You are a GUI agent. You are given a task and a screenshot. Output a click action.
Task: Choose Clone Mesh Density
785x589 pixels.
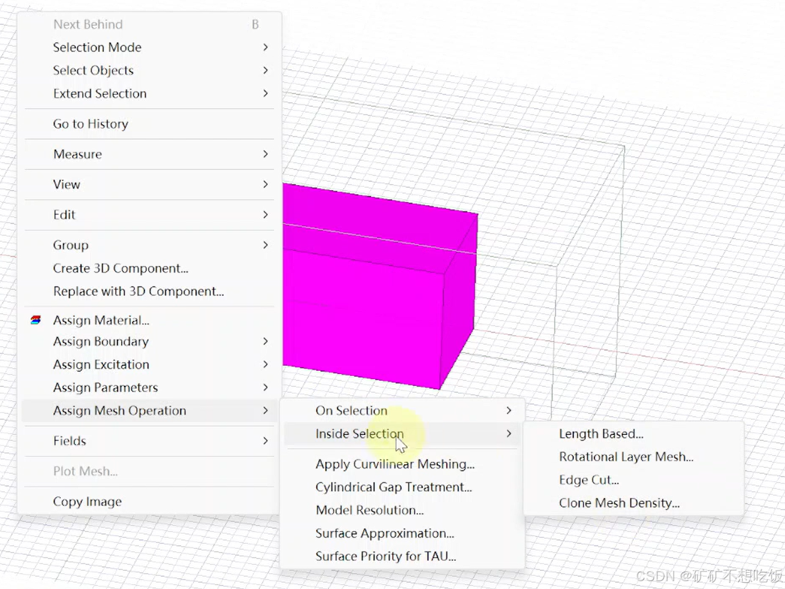pos(634,503)
